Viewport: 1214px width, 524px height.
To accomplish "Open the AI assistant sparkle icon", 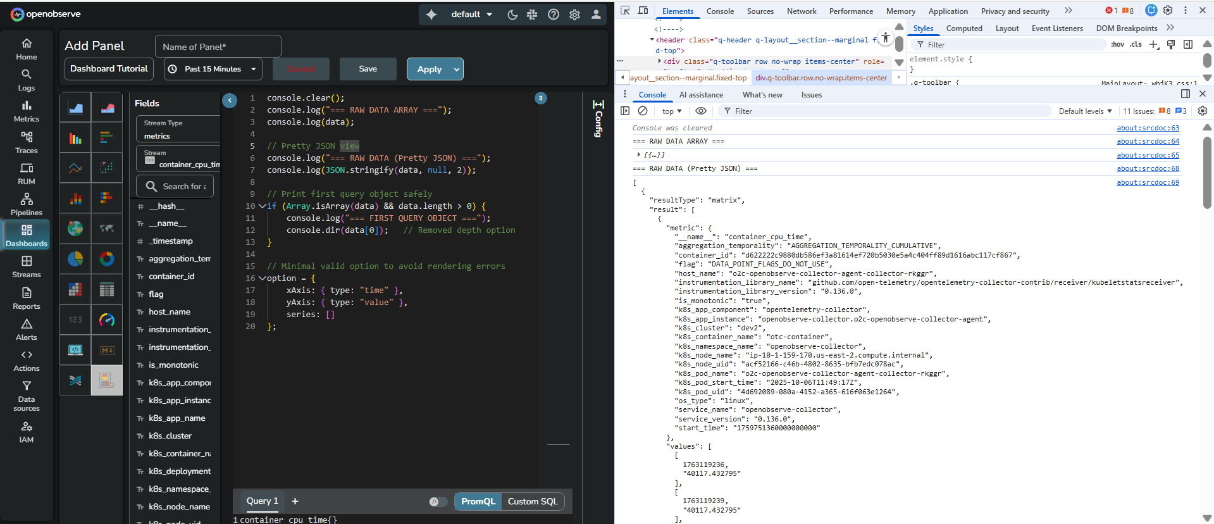I will coord(431,15).
